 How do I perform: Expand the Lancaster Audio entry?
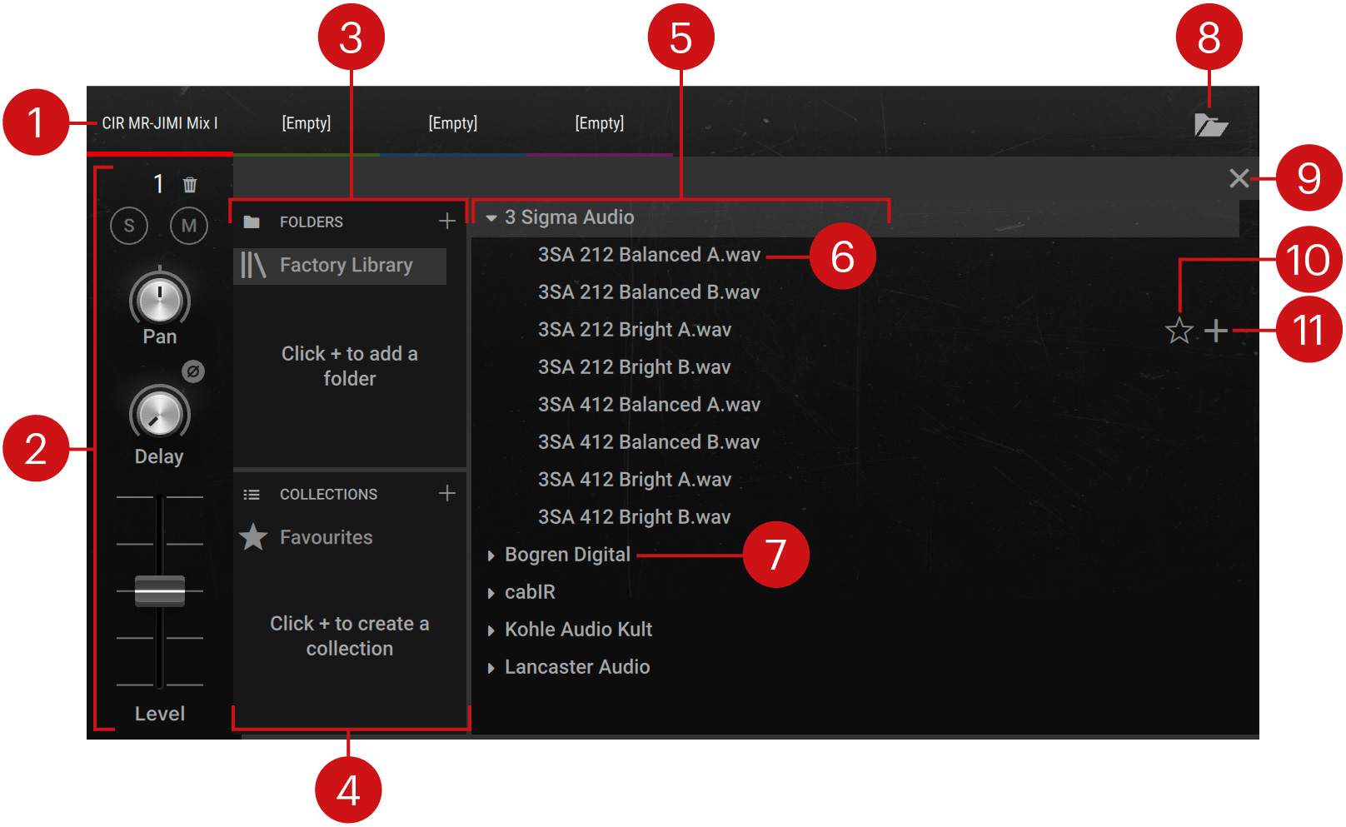[490, 666]
